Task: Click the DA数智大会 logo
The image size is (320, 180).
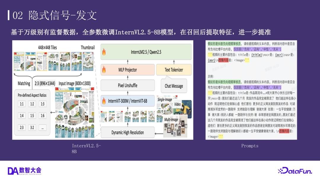Action: point(25,171)
